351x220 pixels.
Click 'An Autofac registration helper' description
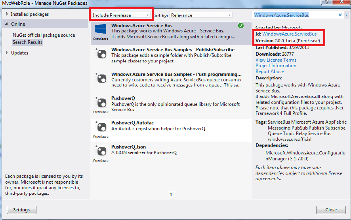click(159, 128)
